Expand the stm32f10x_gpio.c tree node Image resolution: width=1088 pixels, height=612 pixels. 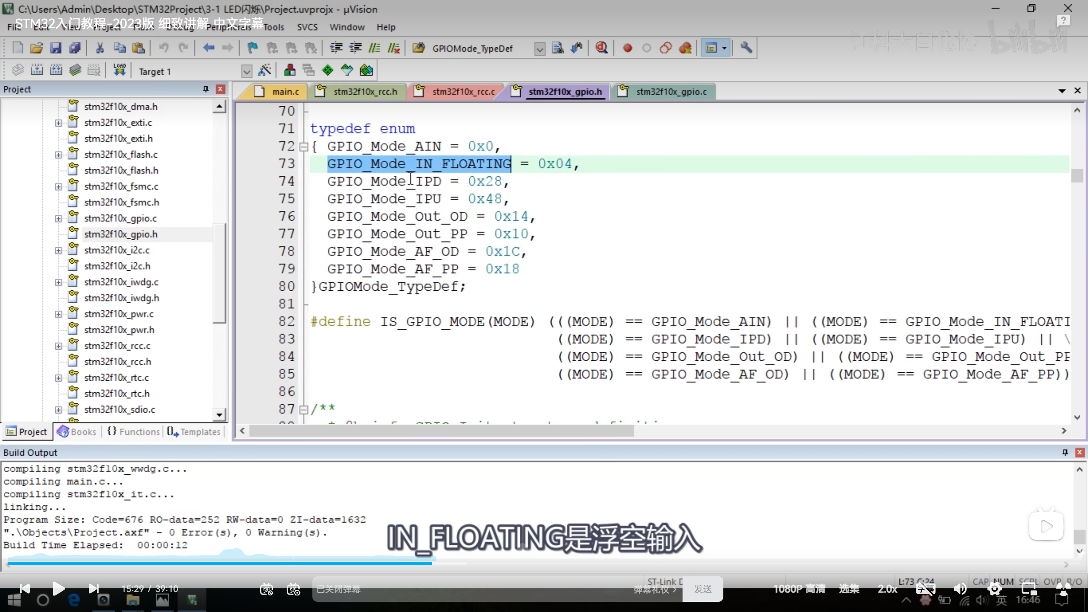59,218
